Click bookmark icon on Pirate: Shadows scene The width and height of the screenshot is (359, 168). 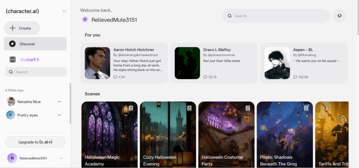point(306,108)
